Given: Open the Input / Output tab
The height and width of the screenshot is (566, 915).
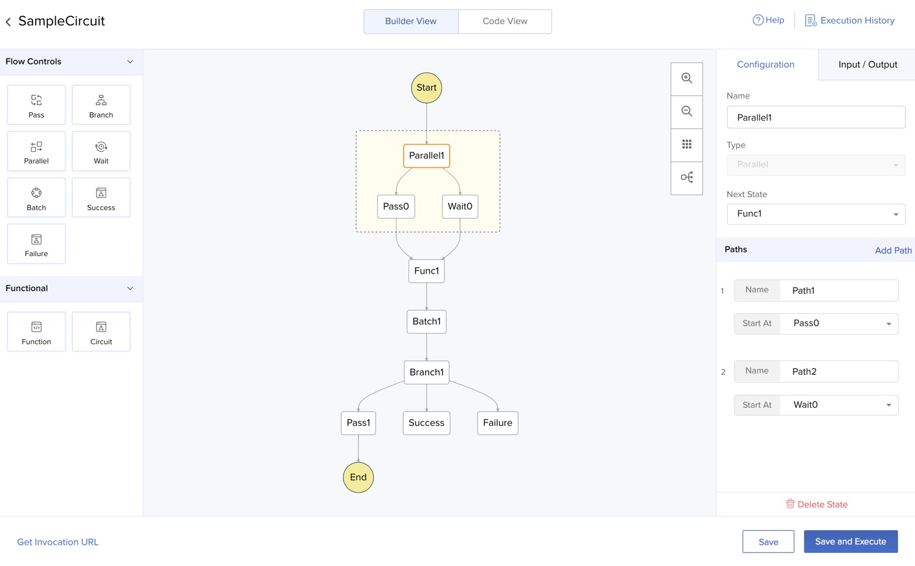Looking at the screenshot, I should click(x=867, y=65).
